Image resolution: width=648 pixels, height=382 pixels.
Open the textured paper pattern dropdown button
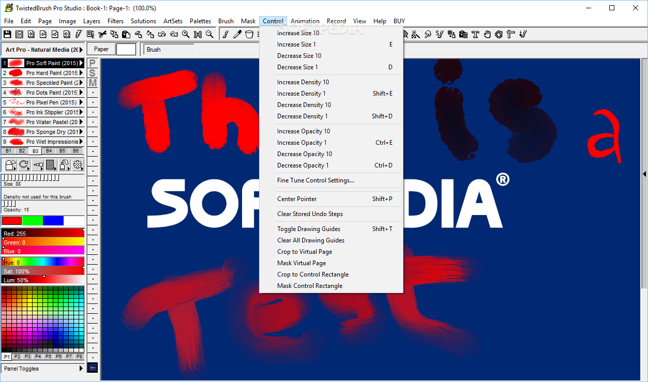[x=51, y=165]
